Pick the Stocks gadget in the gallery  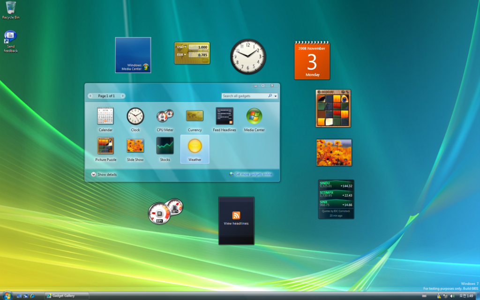(165, 149)
